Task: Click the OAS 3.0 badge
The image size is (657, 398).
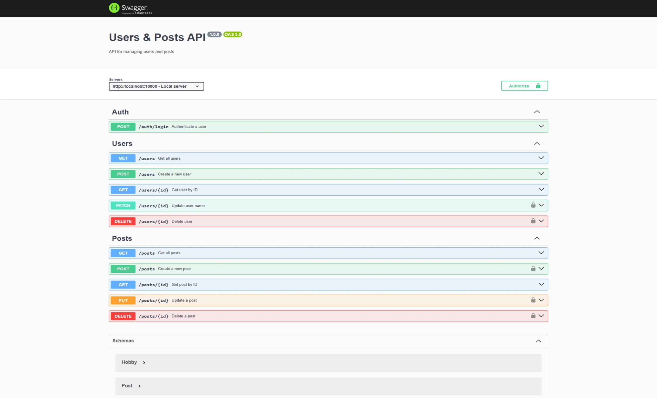Action: click(x=232, y=34)
